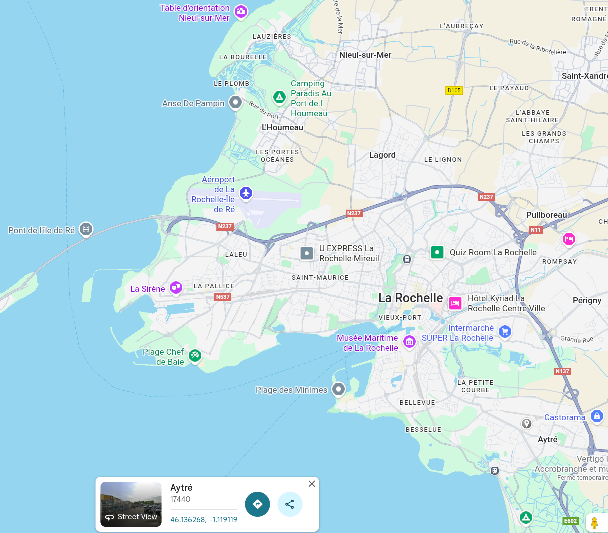Viewport: 608px width, 533px height.
Task: Click the Castorama shopping bag icon
Action: [x=597, y=416]
